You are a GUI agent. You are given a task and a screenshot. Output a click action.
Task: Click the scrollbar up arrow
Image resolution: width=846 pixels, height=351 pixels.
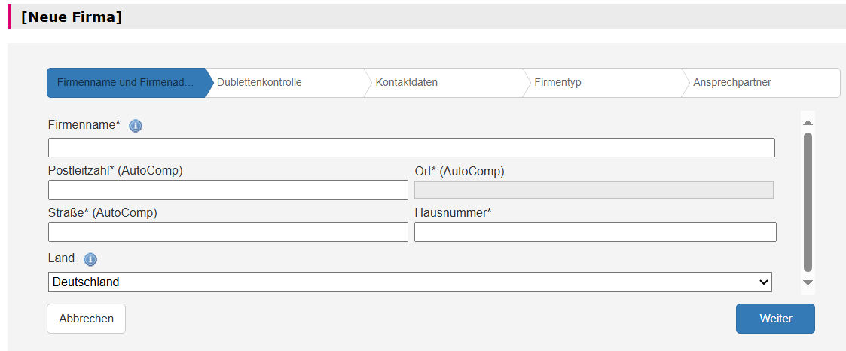[x=808, y=122]
